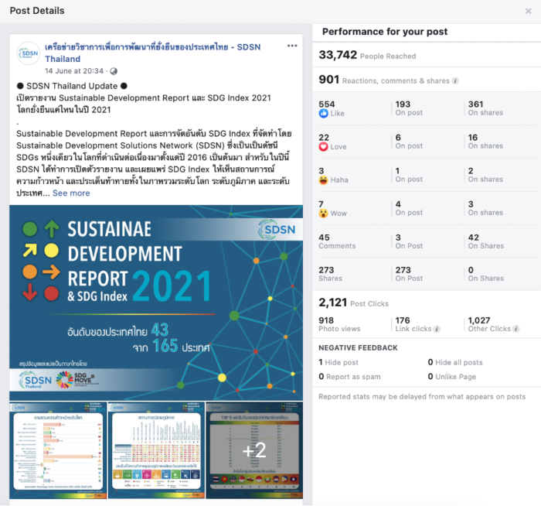541x506 pixels.
Task: Click the Performance for your post heading
Action: 385,32
